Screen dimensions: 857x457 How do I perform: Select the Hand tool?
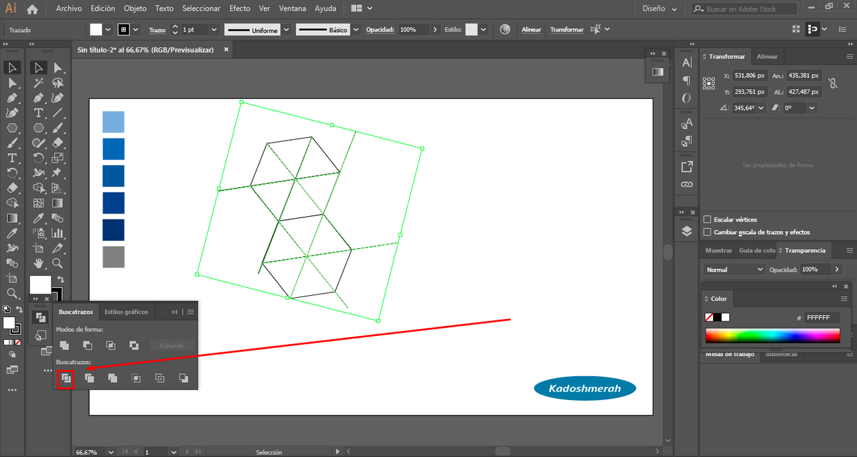(39, 263)
